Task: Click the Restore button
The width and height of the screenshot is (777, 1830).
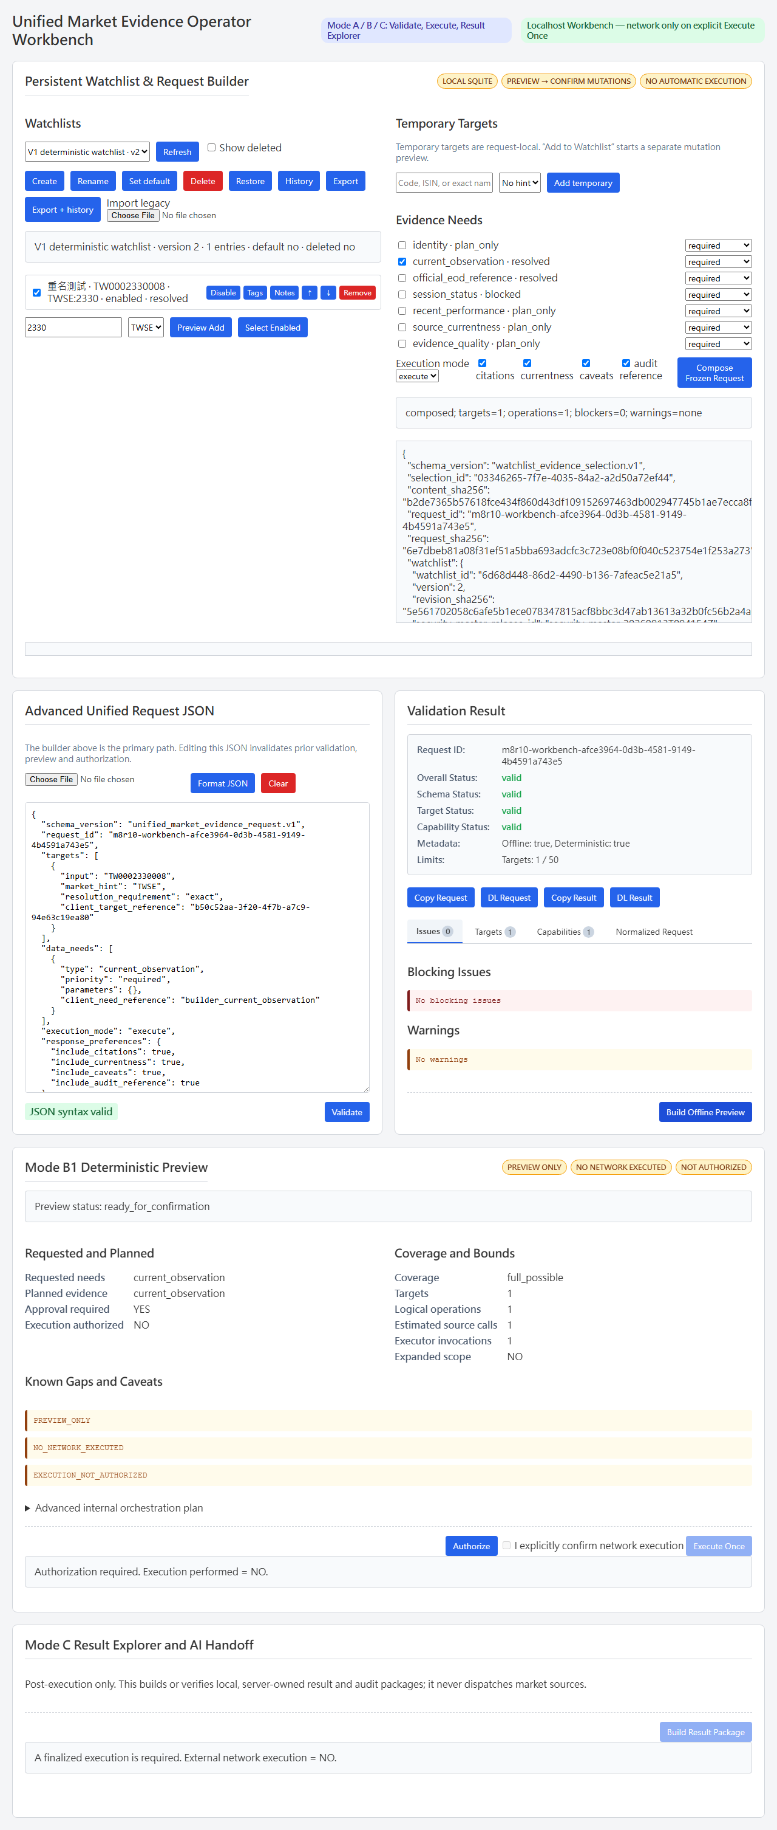Action: tap(251, 181)
